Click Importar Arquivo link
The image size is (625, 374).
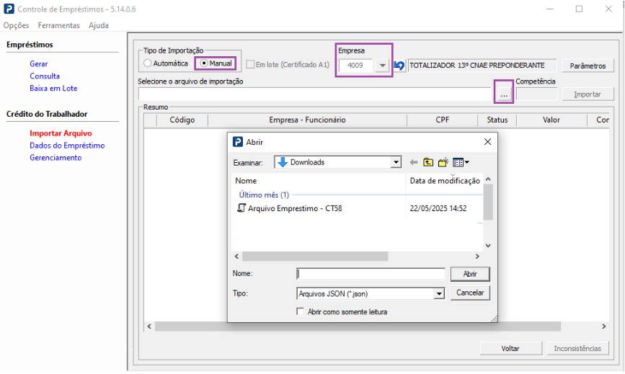pyautogui.click(x=61, y=133)
